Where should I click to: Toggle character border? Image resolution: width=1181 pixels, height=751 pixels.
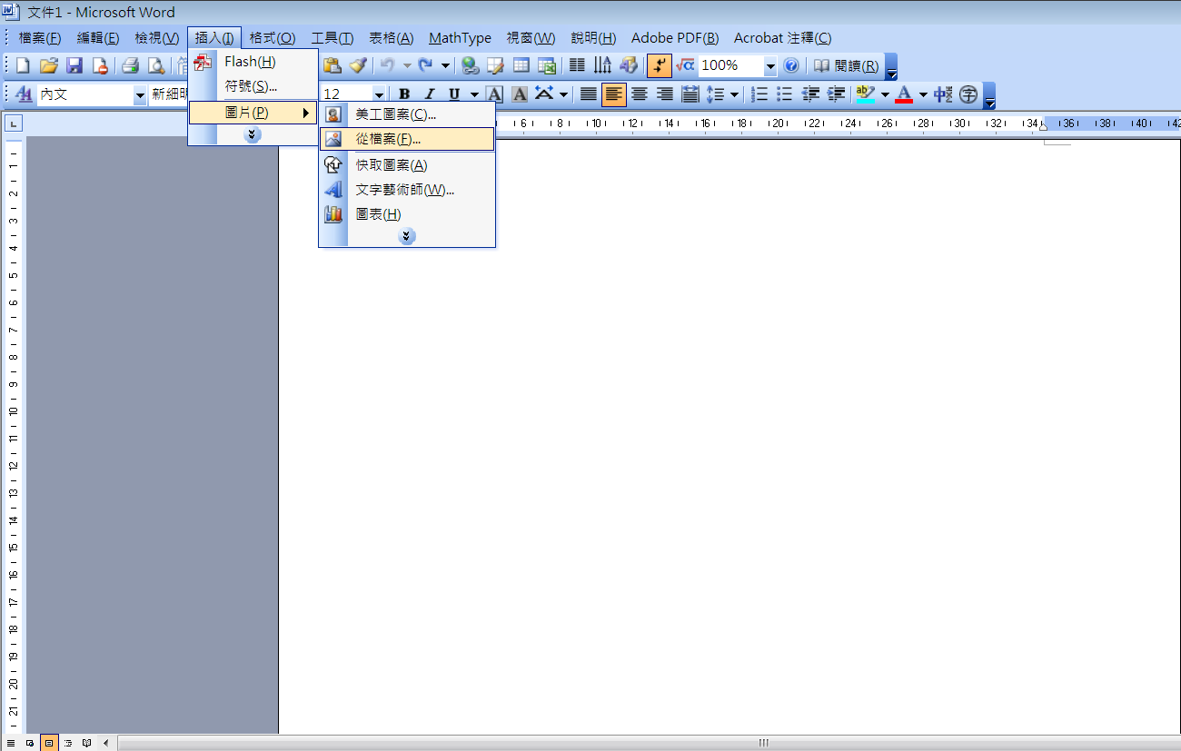coord(494,94)
